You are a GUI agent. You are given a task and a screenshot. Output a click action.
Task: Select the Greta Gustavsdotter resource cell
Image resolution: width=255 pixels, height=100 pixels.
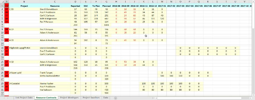tap(55, 76)
